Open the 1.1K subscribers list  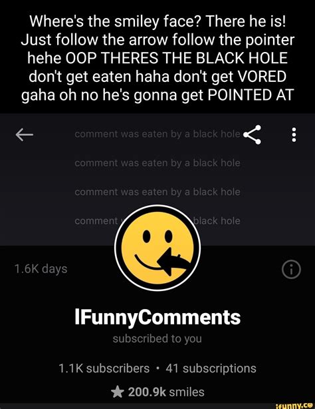point(104,368)
